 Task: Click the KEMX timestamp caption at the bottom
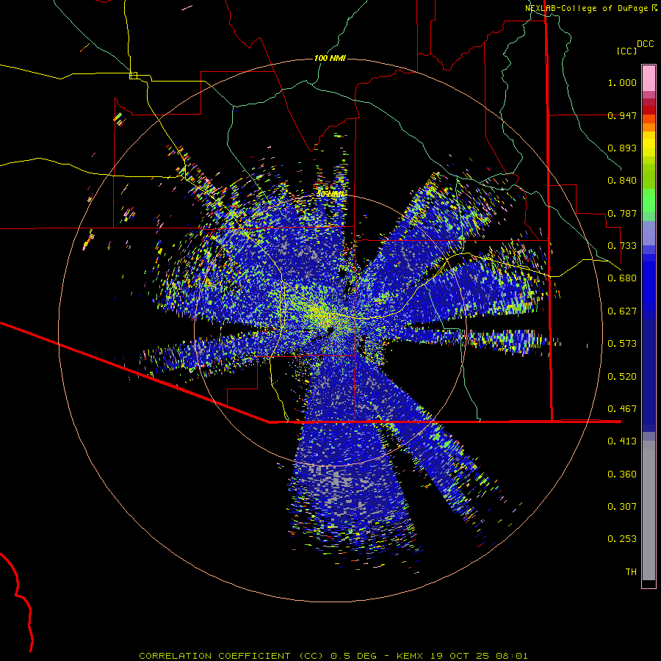333,656
